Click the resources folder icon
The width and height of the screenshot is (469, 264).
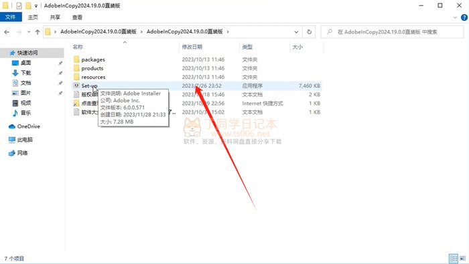pos(76,77)
